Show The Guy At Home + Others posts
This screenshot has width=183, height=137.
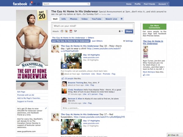tap(73, 38)
